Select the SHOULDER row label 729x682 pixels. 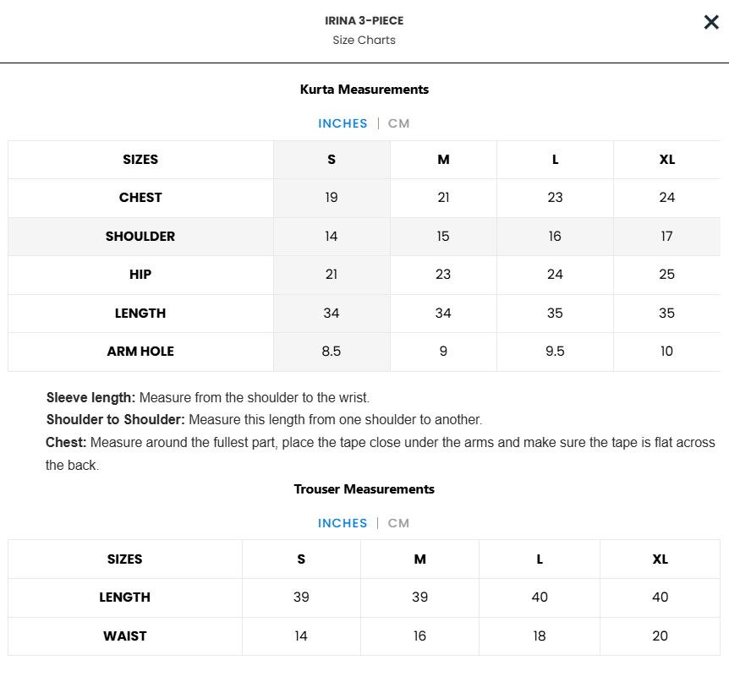pyautogui.click(x=140, y=237)
